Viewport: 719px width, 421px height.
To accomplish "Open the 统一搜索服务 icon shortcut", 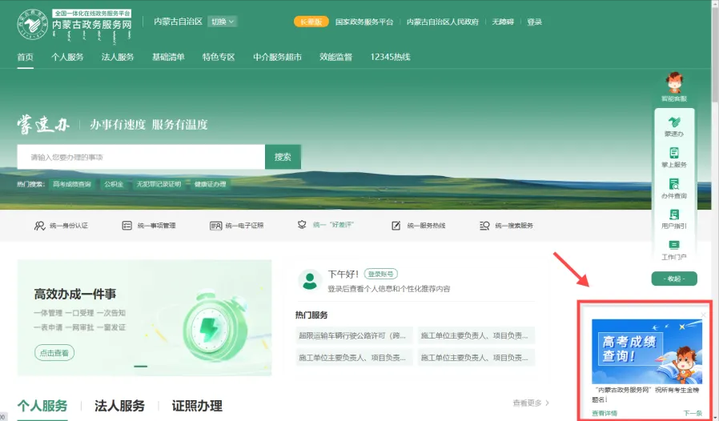I will coord(484,226).
